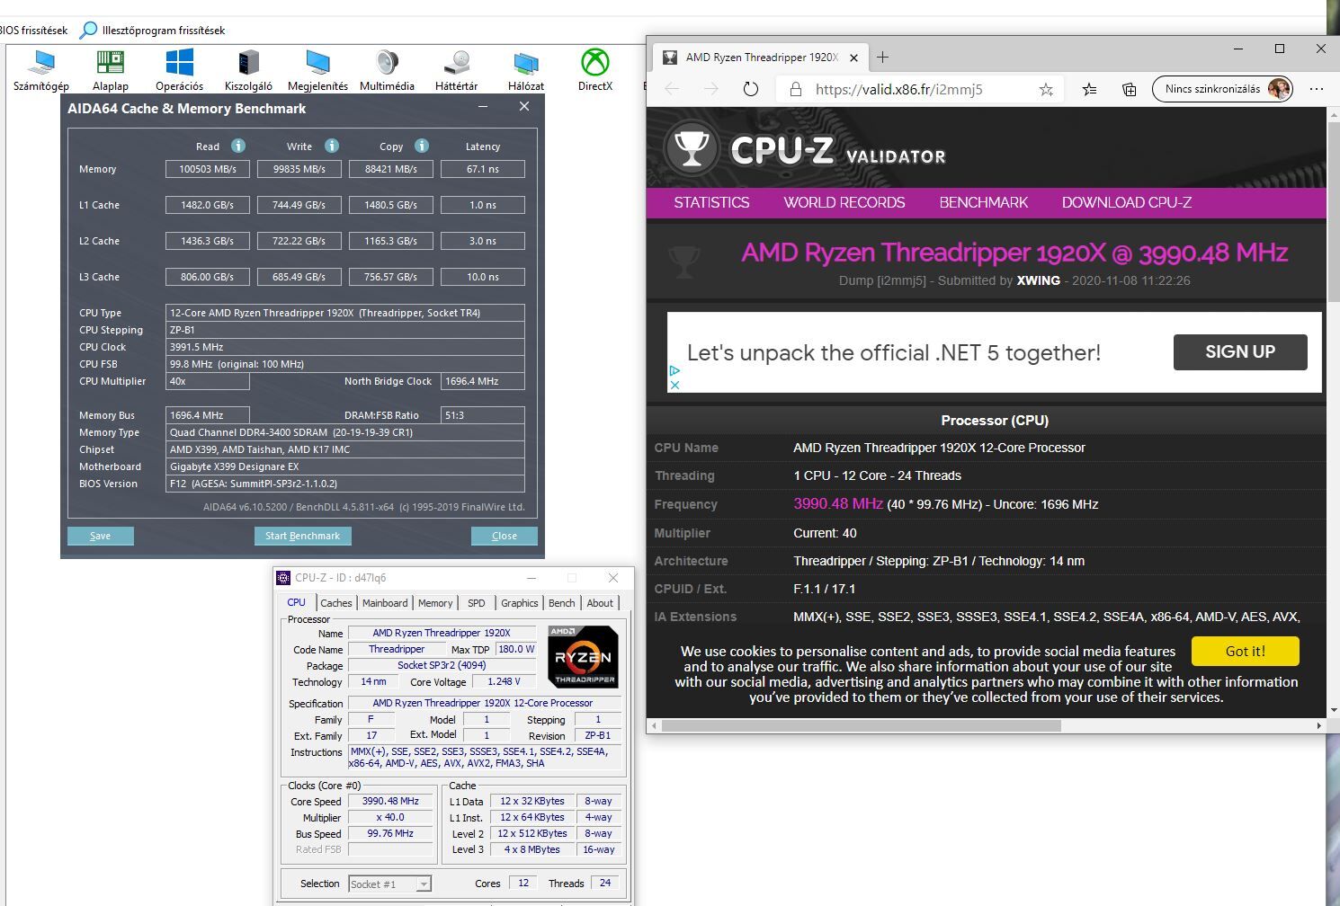The height and width of the screenshot is (906, 1340).
Task: Click the ad choices icon
Action: [674, 370]
